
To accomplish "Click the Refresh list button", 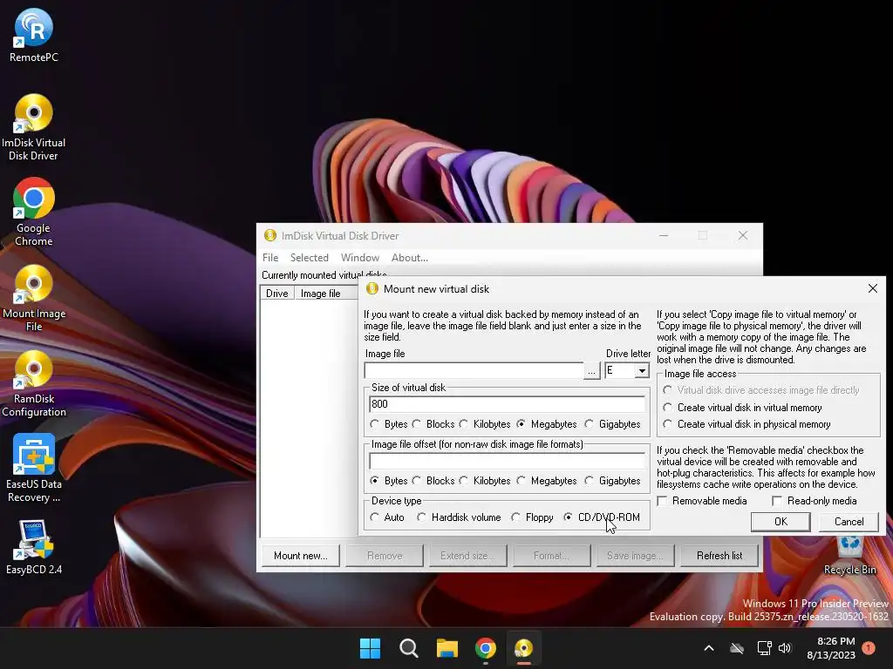I will pyautogui.click(x=719, y=555).
